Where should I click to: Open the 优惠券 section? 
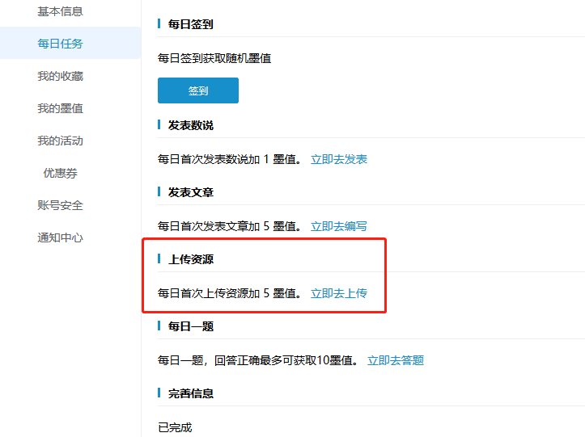60,173
